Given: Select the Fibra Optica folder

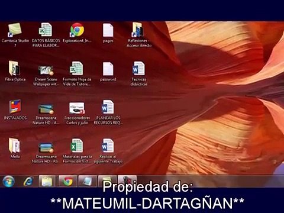Looking at the screenshot, I should click(x=15, y=71).
